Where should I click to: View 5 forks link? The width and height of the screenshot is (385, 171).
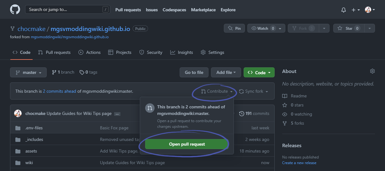[293, 123]
